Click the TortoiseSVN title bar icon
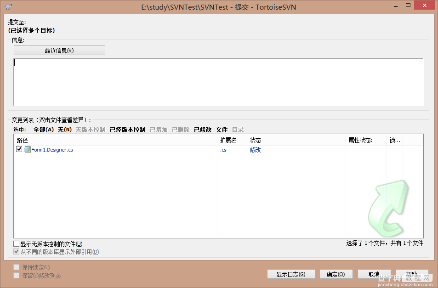438x288 pixels. 8,7
